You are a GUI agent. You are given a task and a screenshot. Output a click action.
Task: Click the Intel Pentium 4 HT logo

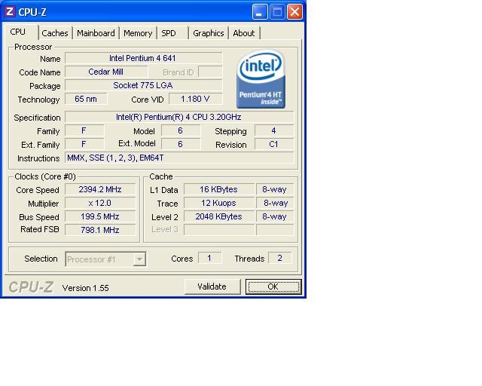(261, 79)
